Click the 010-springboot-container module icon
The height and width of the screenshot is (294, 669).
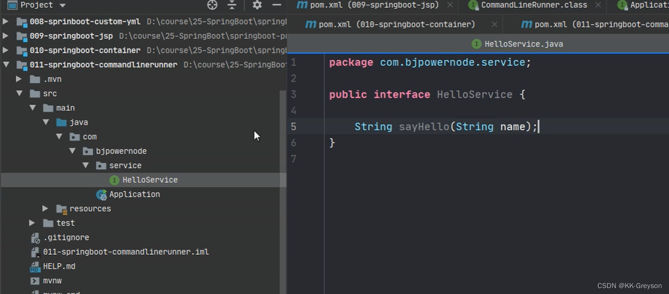tap(22, 51)
